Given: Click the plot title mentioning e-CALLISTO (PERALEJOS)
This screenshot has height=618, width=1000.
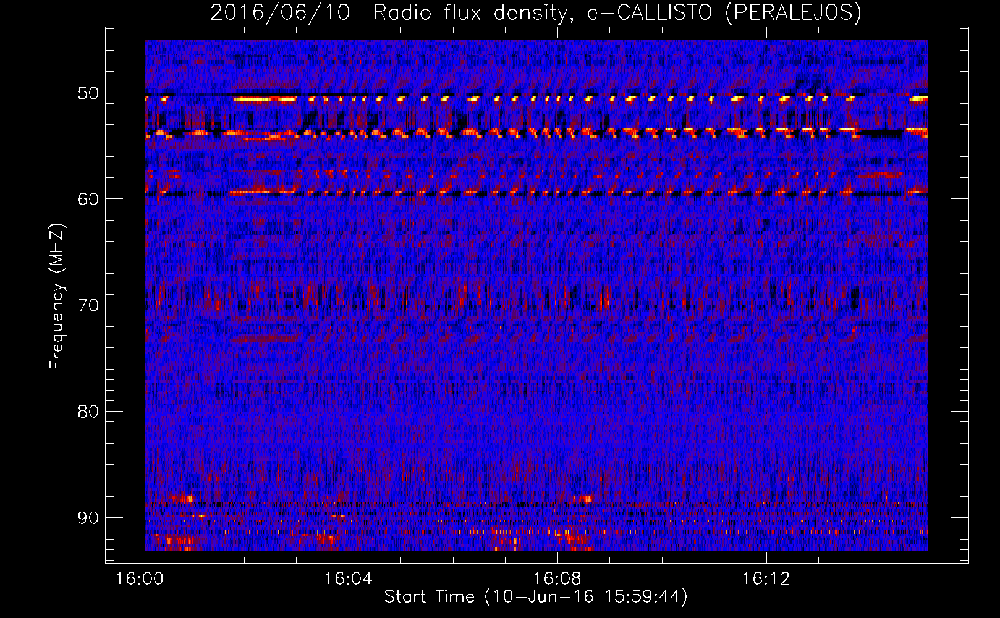Looking at the screenshot, I should (536, 12).
